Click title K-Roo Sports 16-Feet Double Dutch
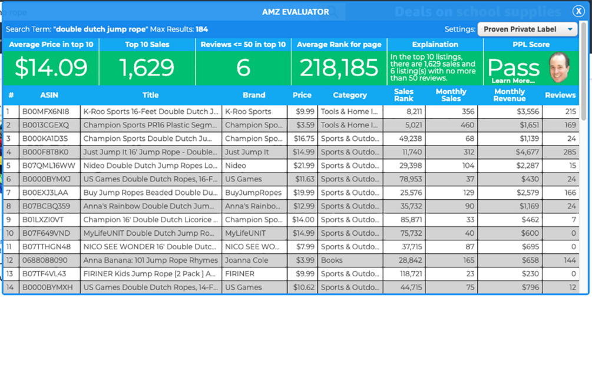 point(151,111)
